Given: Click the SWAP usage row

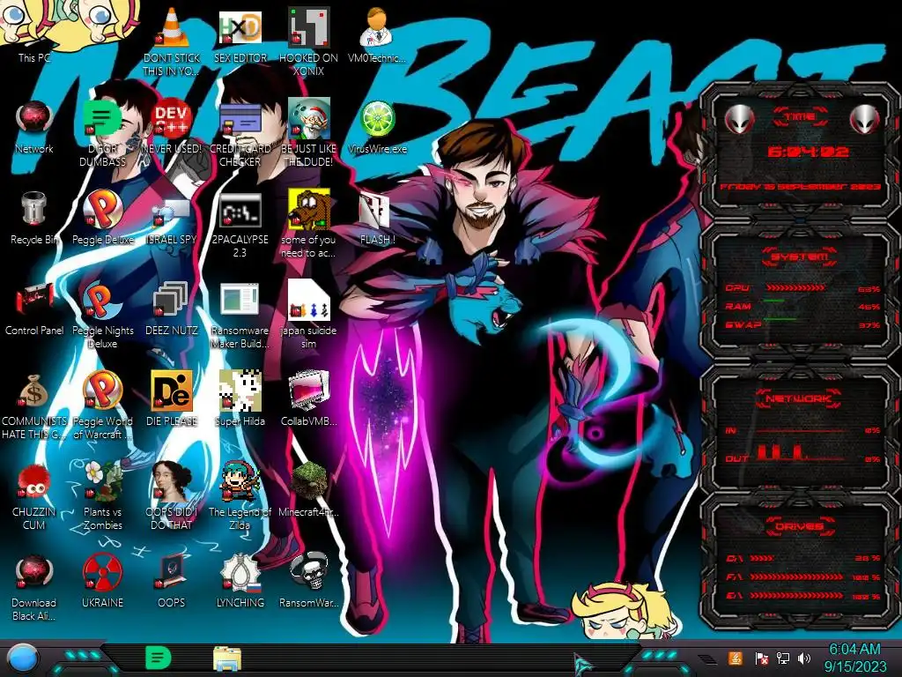Looking at the screenshot, I should tap(802, 324).
